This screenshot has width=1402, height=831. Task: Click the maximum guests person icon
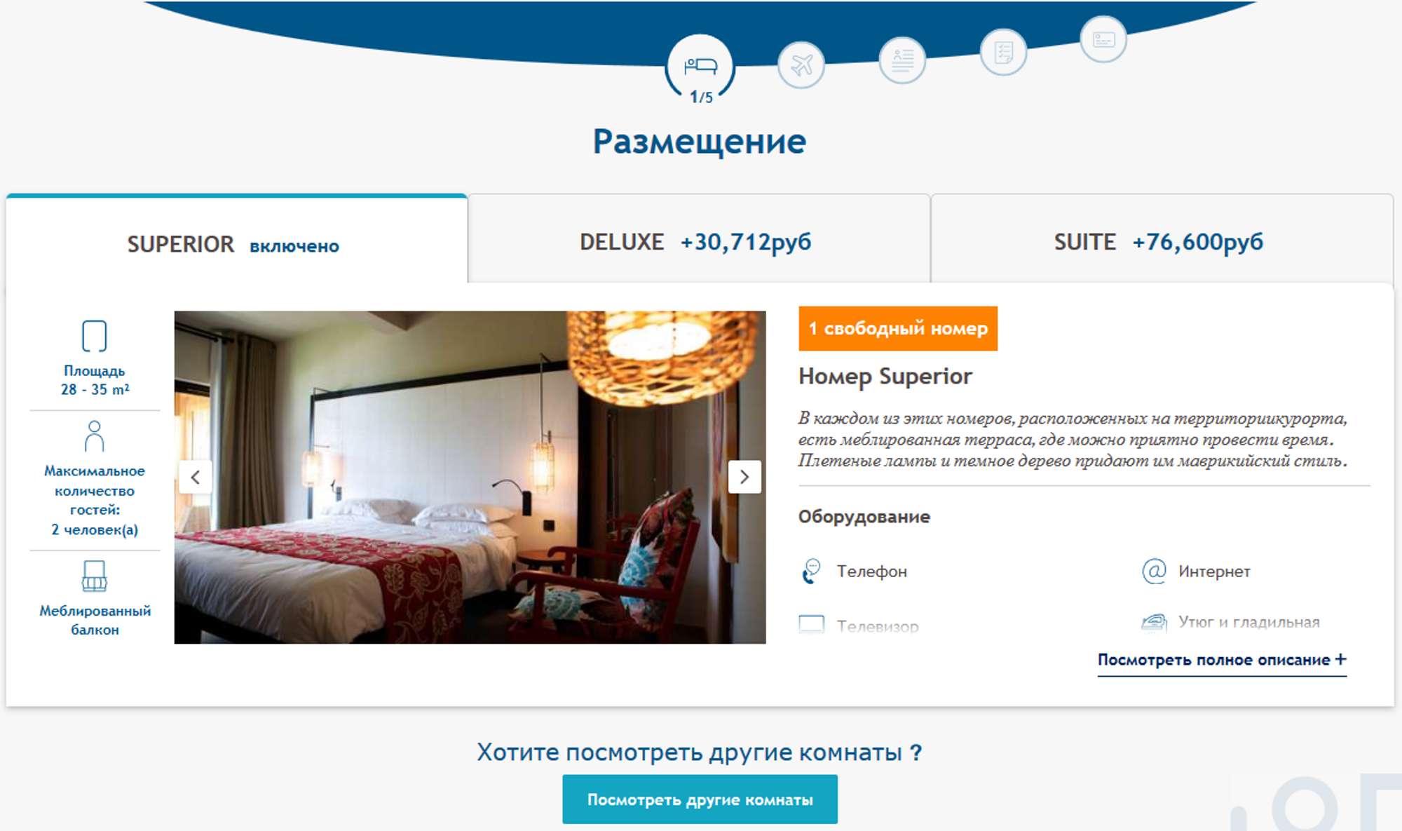[95, 436]
